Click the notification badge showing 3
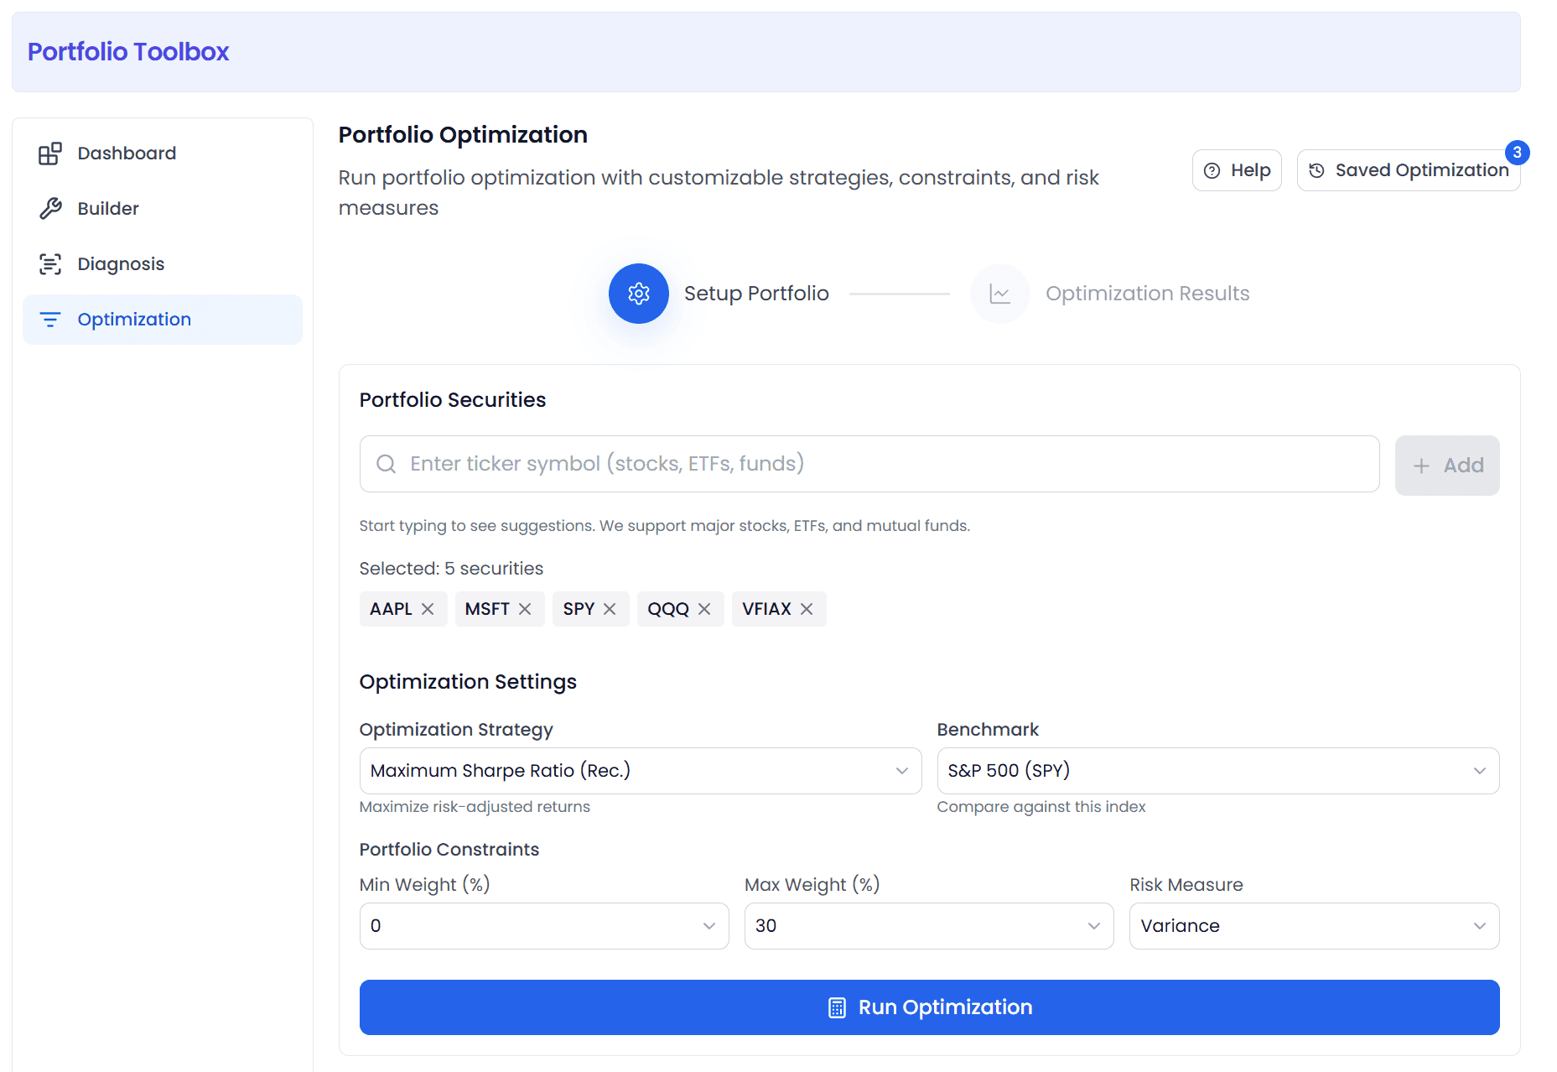Viewport: 1557px width, 1072px height. (1517, 153)
